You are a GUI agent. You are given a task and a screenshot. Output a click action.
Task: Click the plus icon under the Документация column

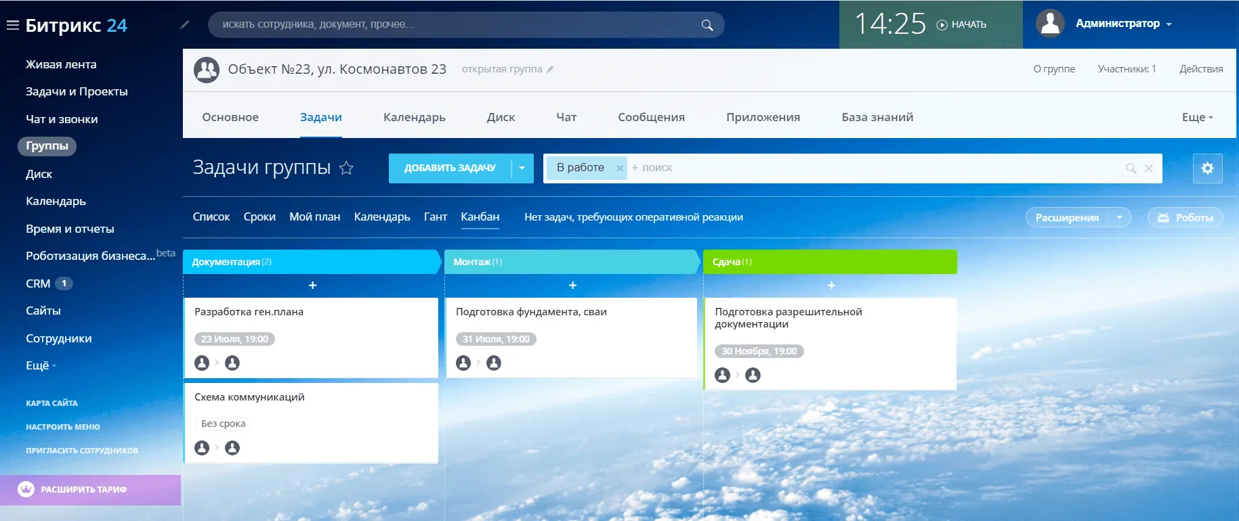(x=312, y=286)
